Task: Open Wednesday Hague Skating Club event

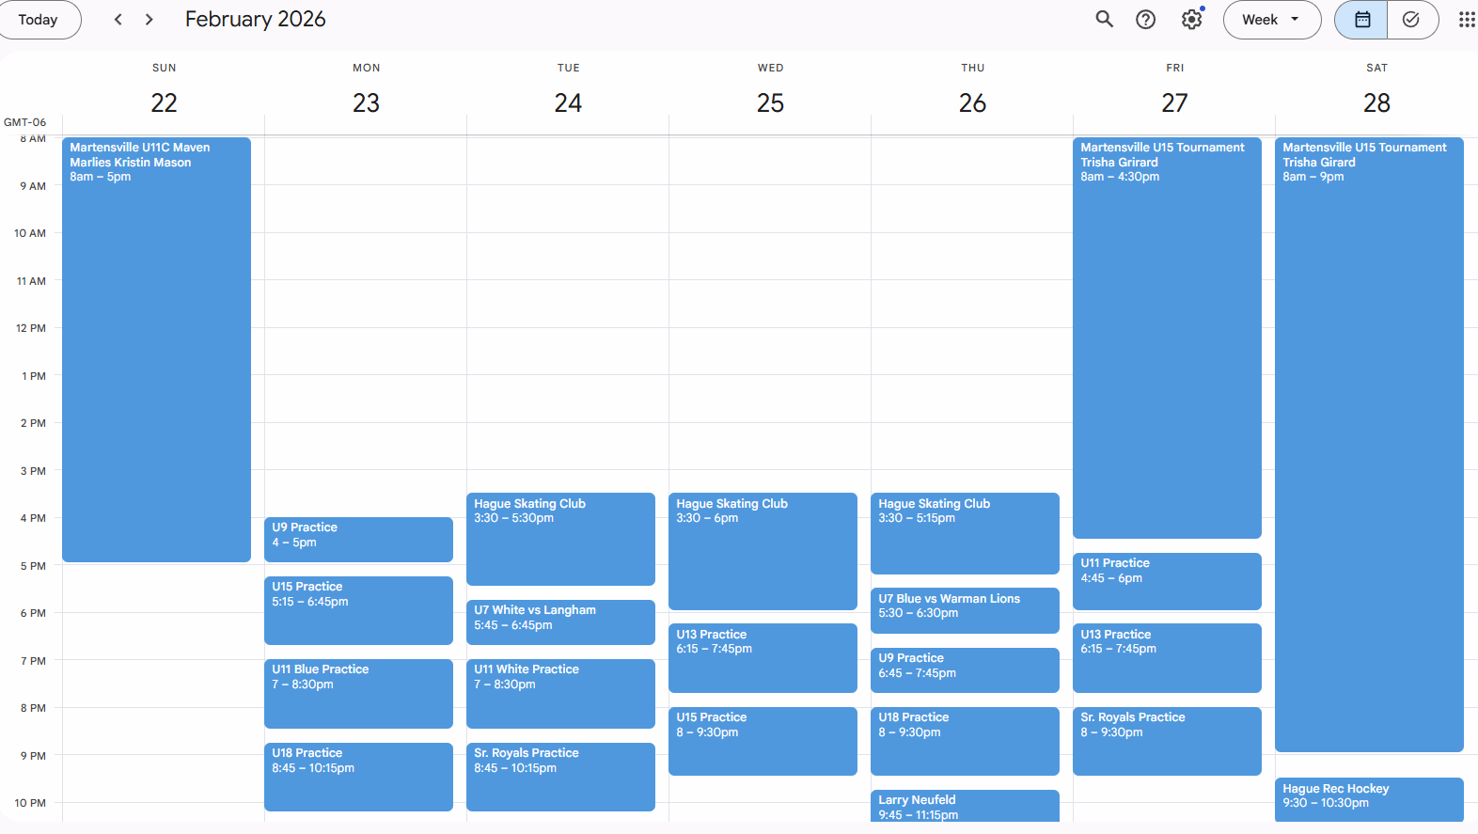Action: [x=763, y=551]
